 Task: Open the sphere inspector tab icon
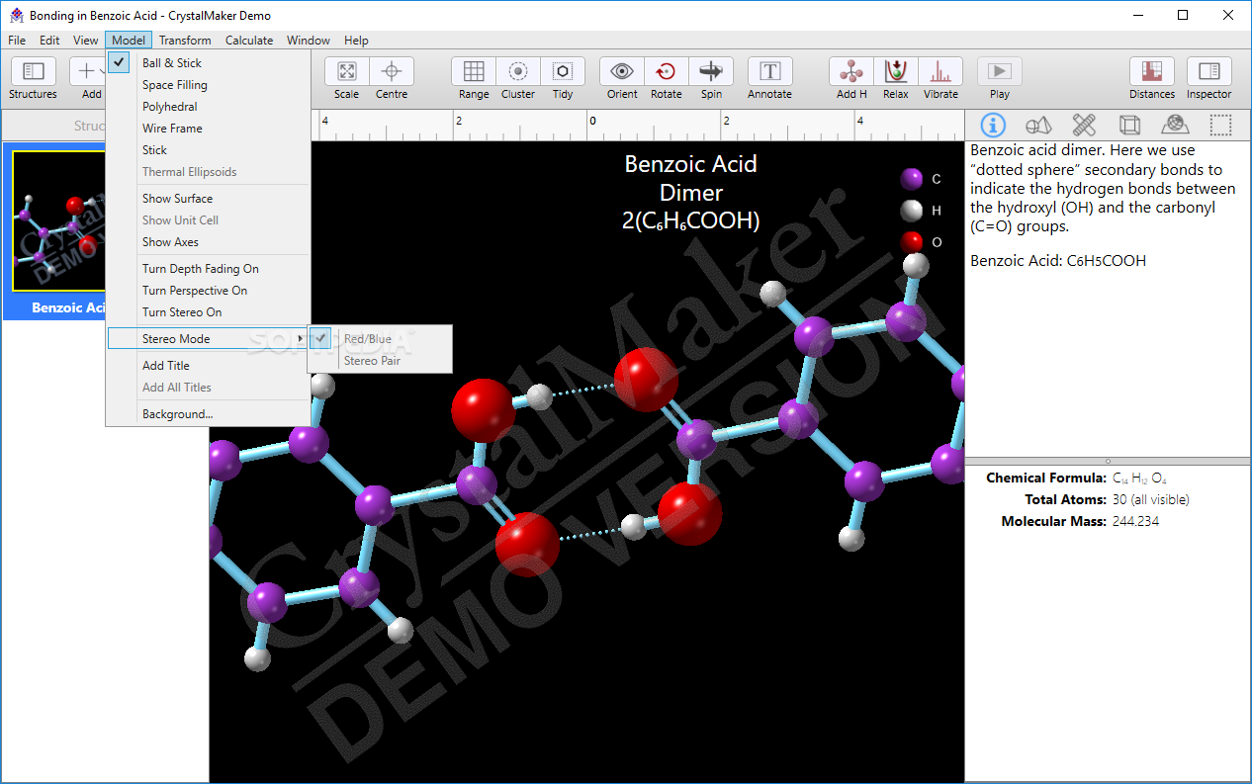pos(1175,125)
